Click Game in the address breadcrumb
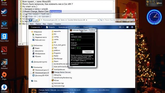165x93 pixels. (x=62, y=20)
